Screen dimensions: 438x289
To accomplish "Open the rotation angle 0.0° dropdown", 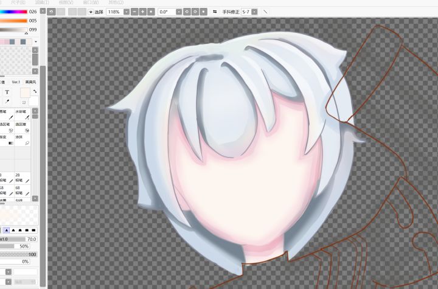I will click(179, 12).
